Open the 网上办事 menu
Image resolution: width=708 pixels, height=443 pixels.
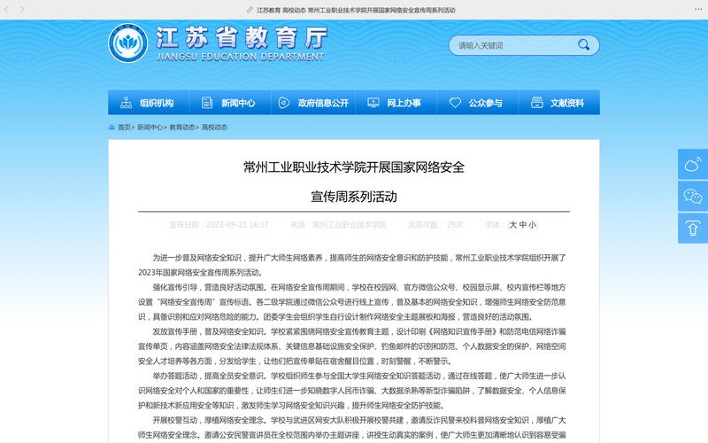point(395,103)
